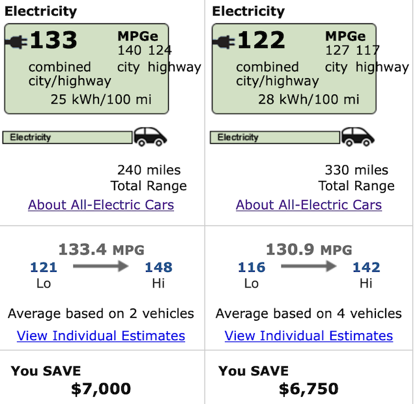Select the 122 MPGe combined rating label
The height and width of the screenshot is (404, 417).
tap(261, 40)
